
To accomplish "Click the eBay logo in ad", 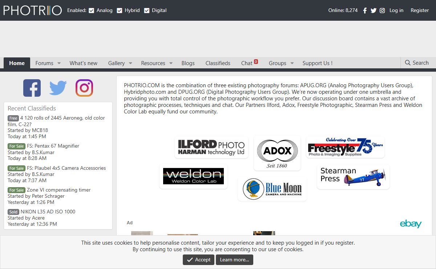I will coord(411,224).
